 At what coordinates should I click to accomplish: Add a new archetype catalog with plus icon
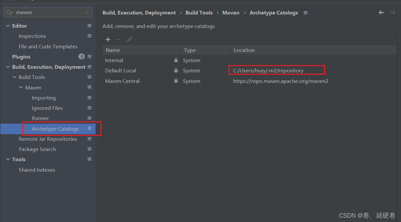point(108,39)
